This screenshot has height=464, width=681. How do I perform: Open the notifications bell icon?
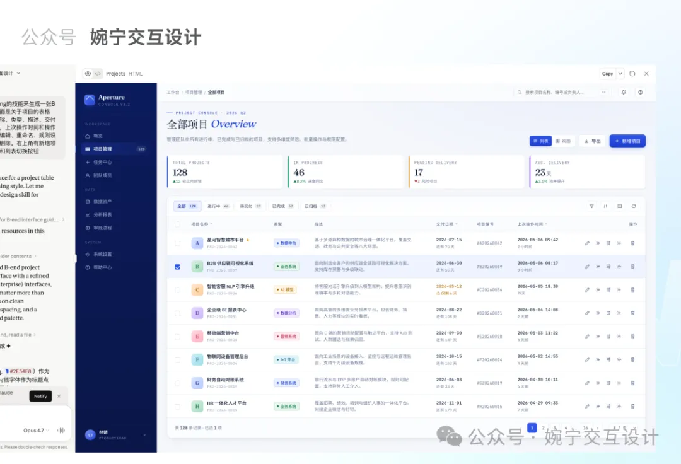click(624, 92)
